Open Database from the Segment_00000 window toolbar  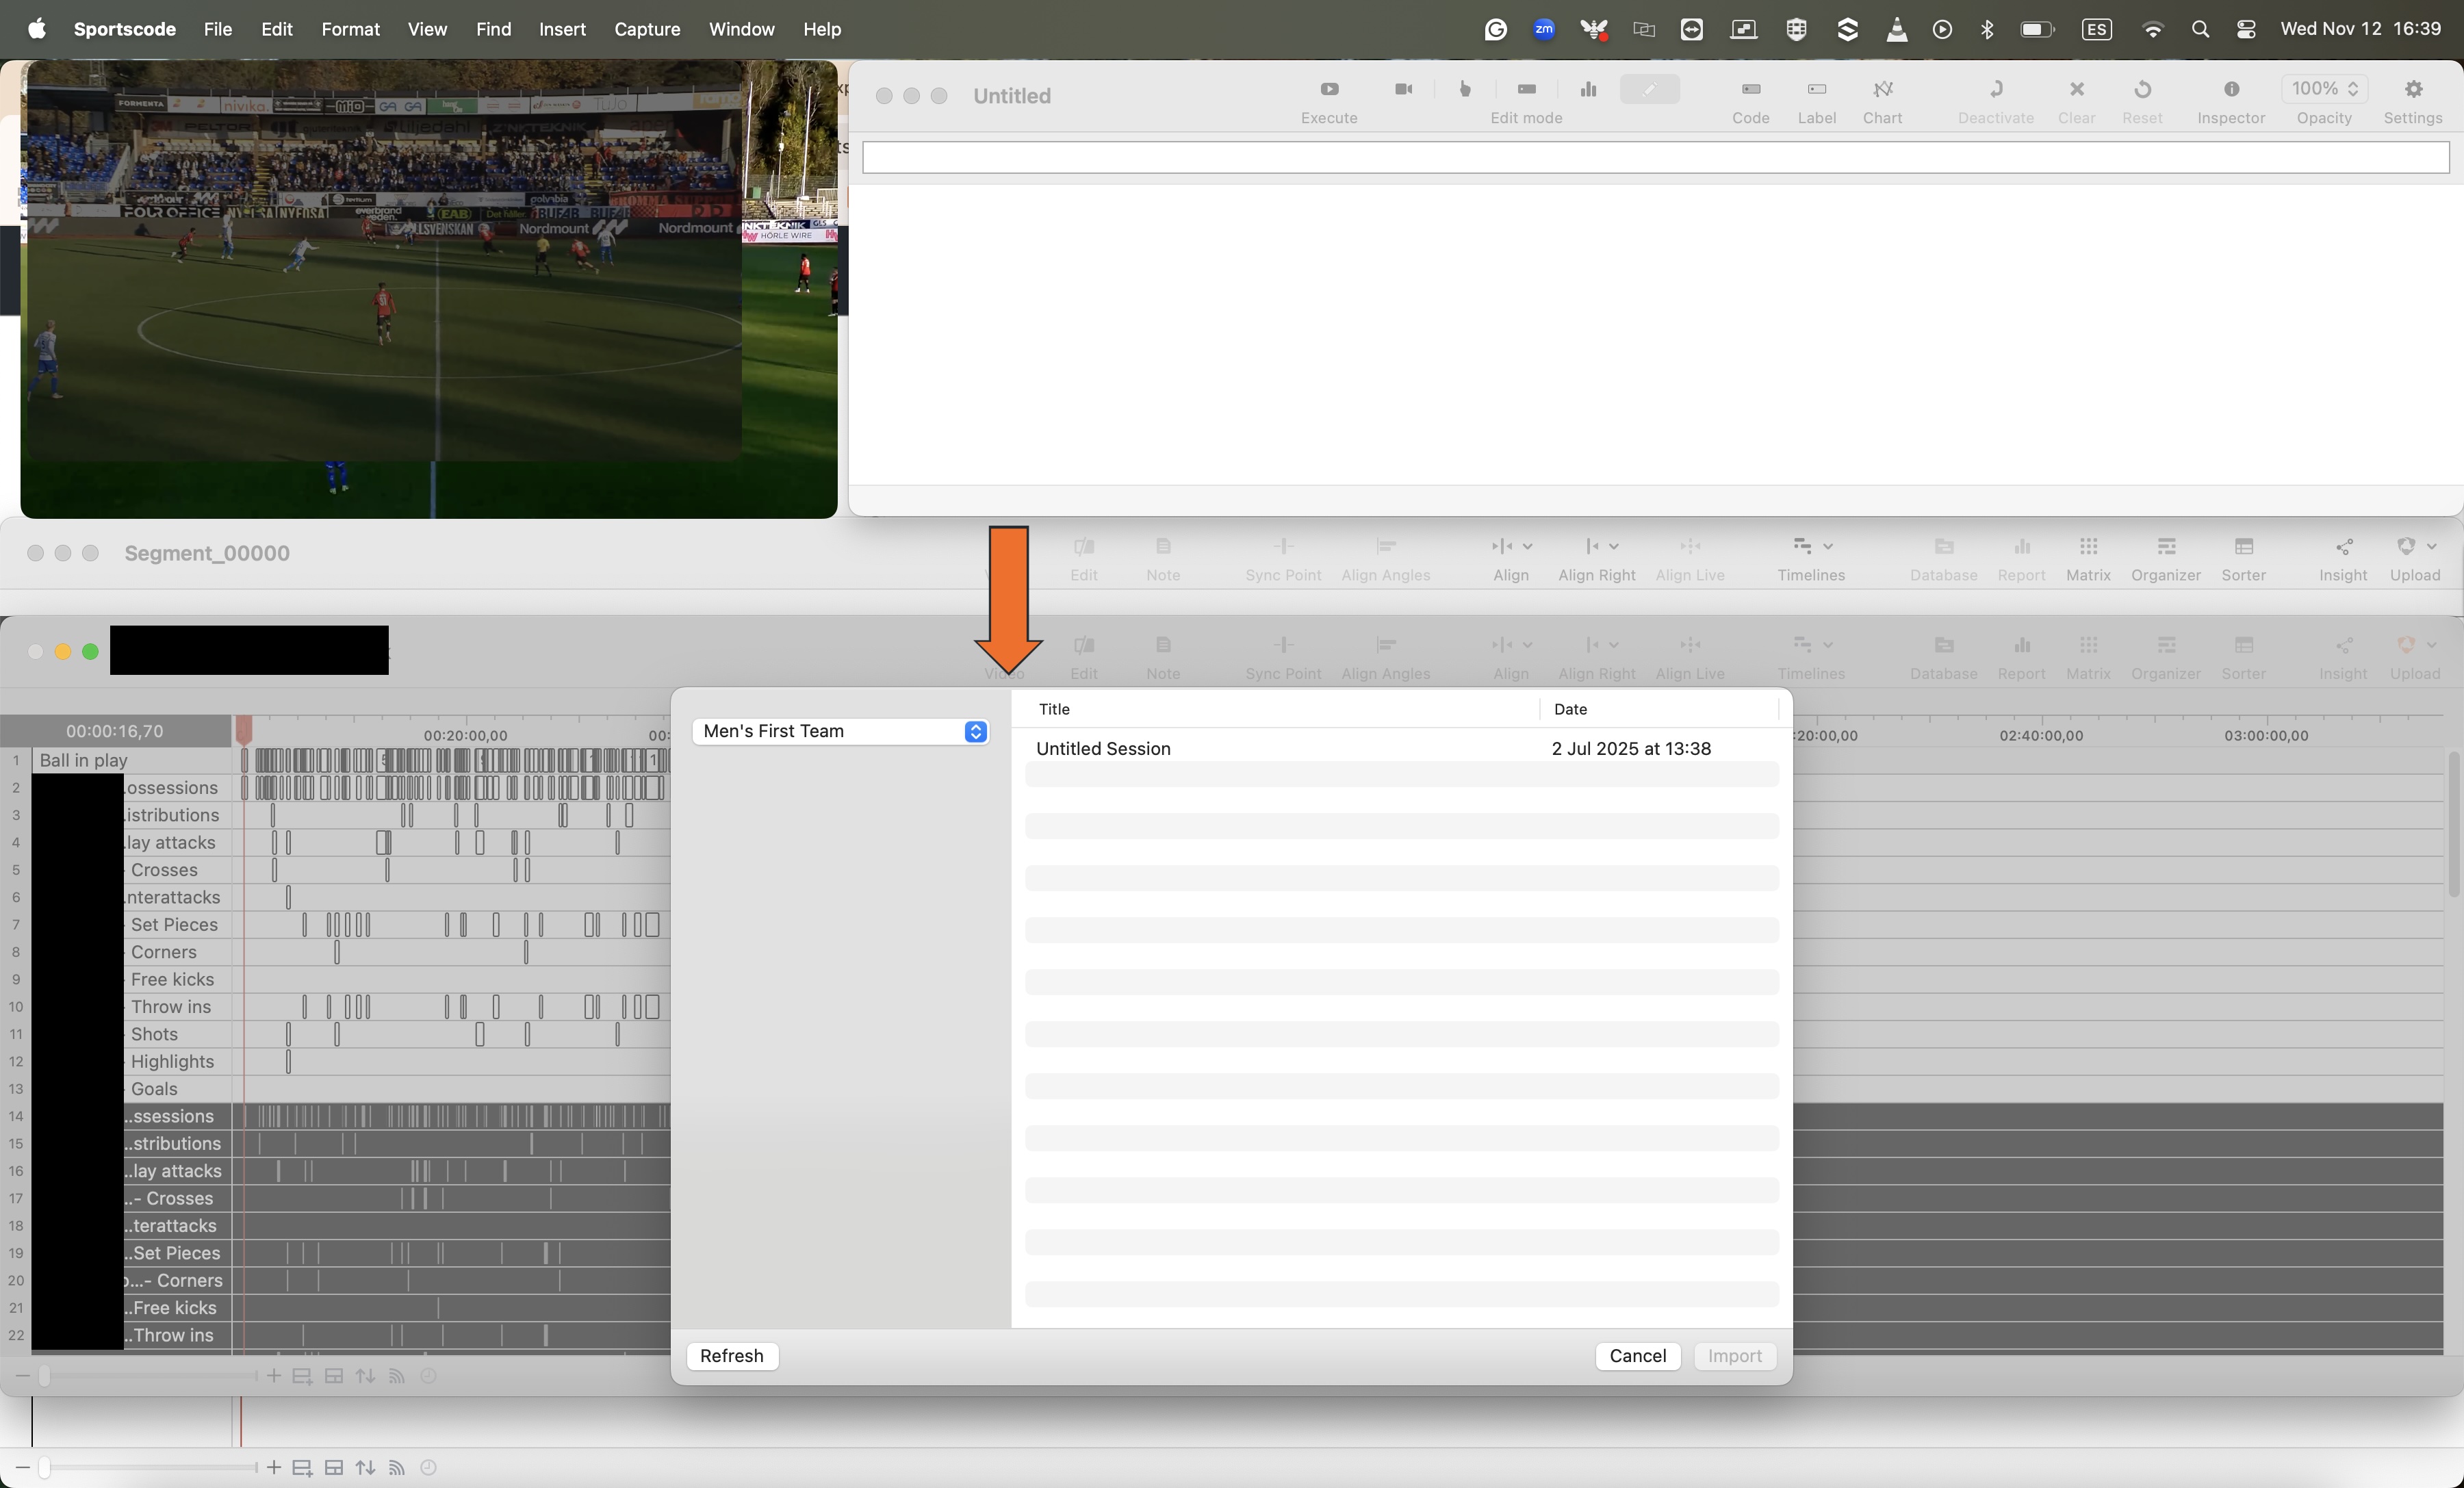click(1943, 558)
